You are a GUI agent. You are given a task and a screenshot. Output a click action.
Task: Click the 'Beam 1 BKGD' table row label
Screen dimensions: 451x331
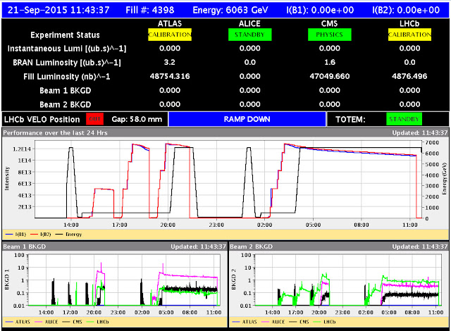coord(66,91)
